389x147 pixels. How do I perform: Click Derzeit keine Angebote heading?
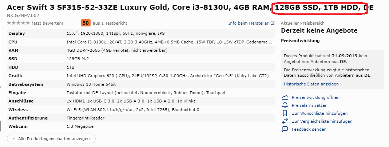tap(319, 30)
